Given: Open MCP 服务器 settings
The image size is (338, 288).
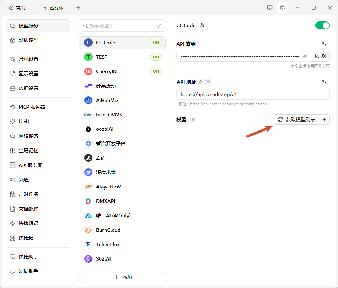Looking at the screenshot, I should click(x=38, y=107).
